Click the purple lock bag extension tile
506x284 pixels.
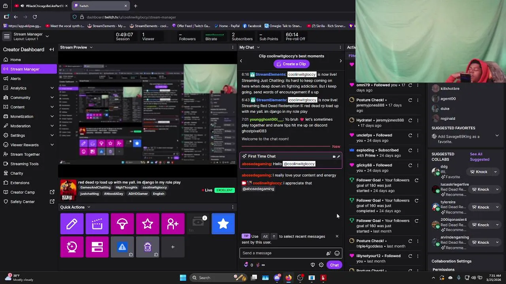click(x=147, y=247)
